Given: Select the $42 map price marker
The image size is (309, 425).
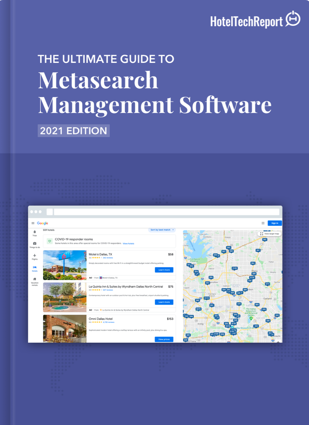Looking at the screenshot, I should tap(277, 315).
